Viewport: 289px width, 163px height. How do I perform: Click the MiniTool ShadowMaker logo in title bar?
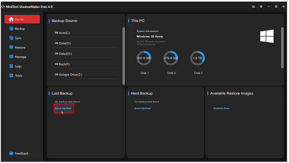[3, 7]
